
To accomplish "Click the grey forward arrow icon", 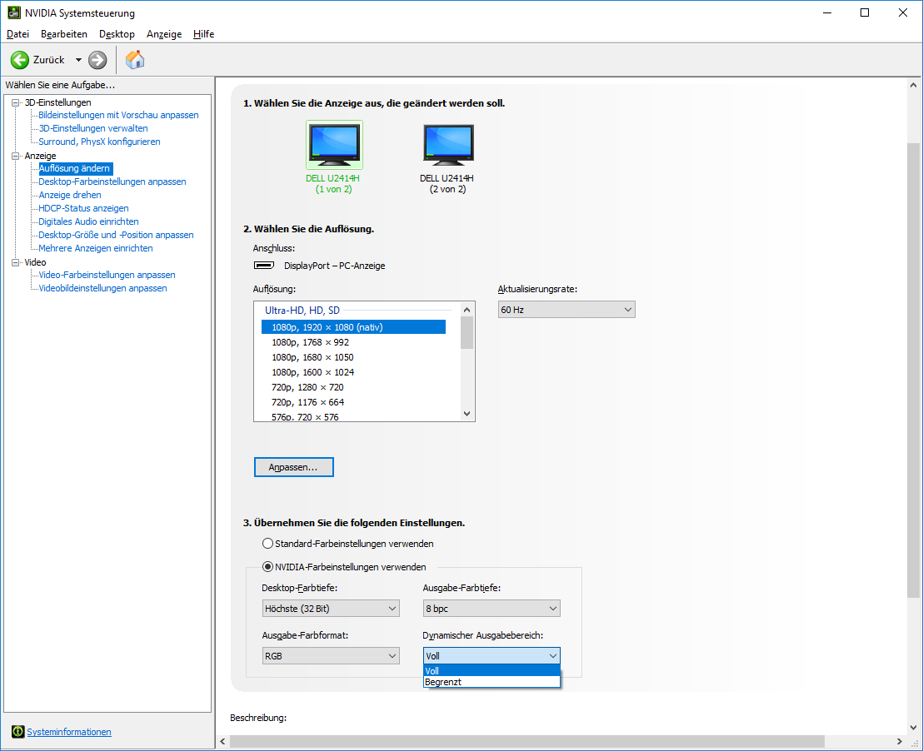I will pyautogui.click(x=97, y=60).
